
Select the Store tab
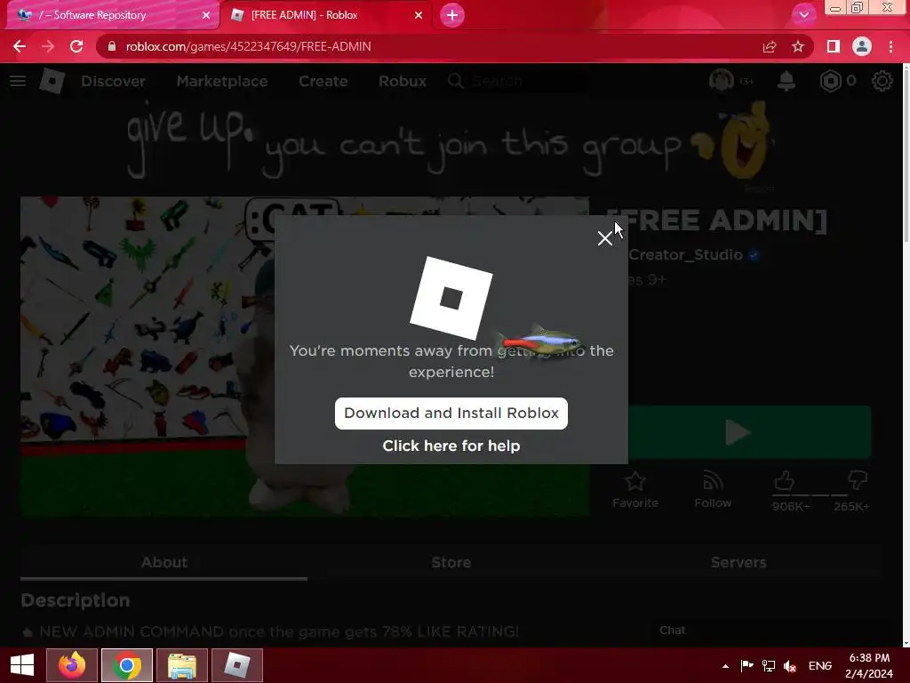click(451, 562)
